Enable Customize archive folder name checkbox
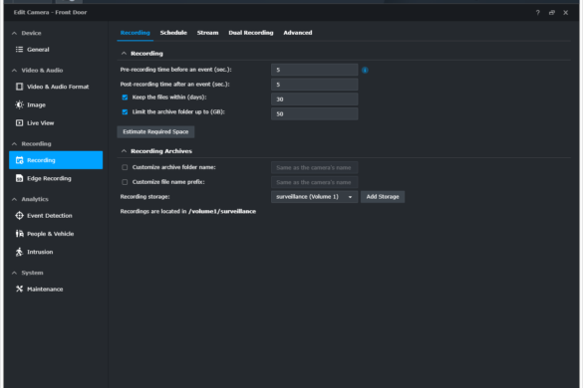The width and height of the screenshot is (583, 388). pos(125,167)
